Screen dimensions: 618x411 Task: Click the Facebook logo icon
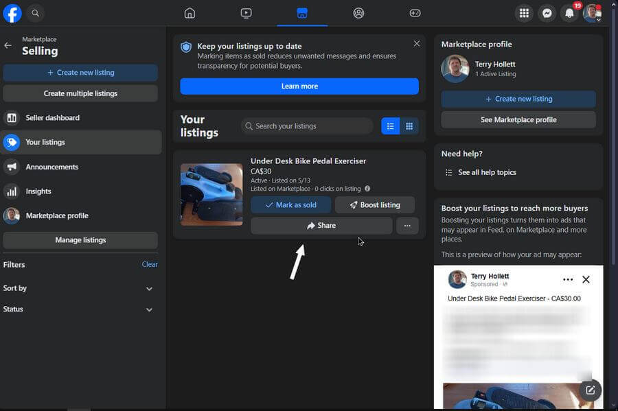pyautogui.click(x=12, y=14)
